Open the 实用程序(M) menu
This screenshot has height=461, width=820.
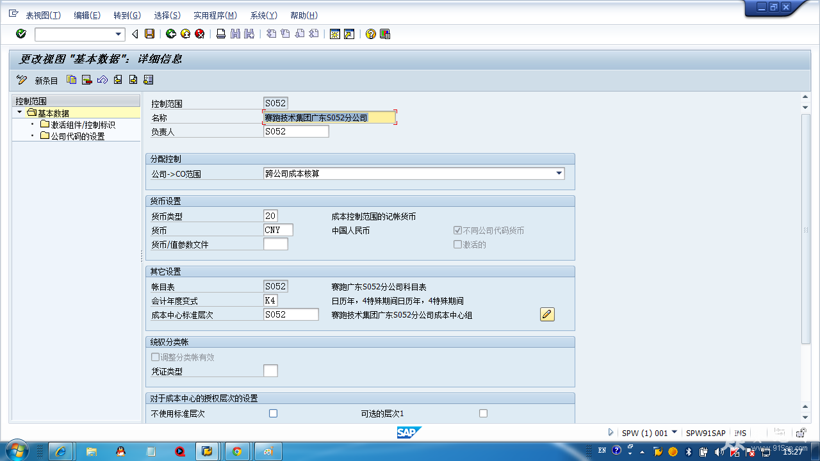215,15
